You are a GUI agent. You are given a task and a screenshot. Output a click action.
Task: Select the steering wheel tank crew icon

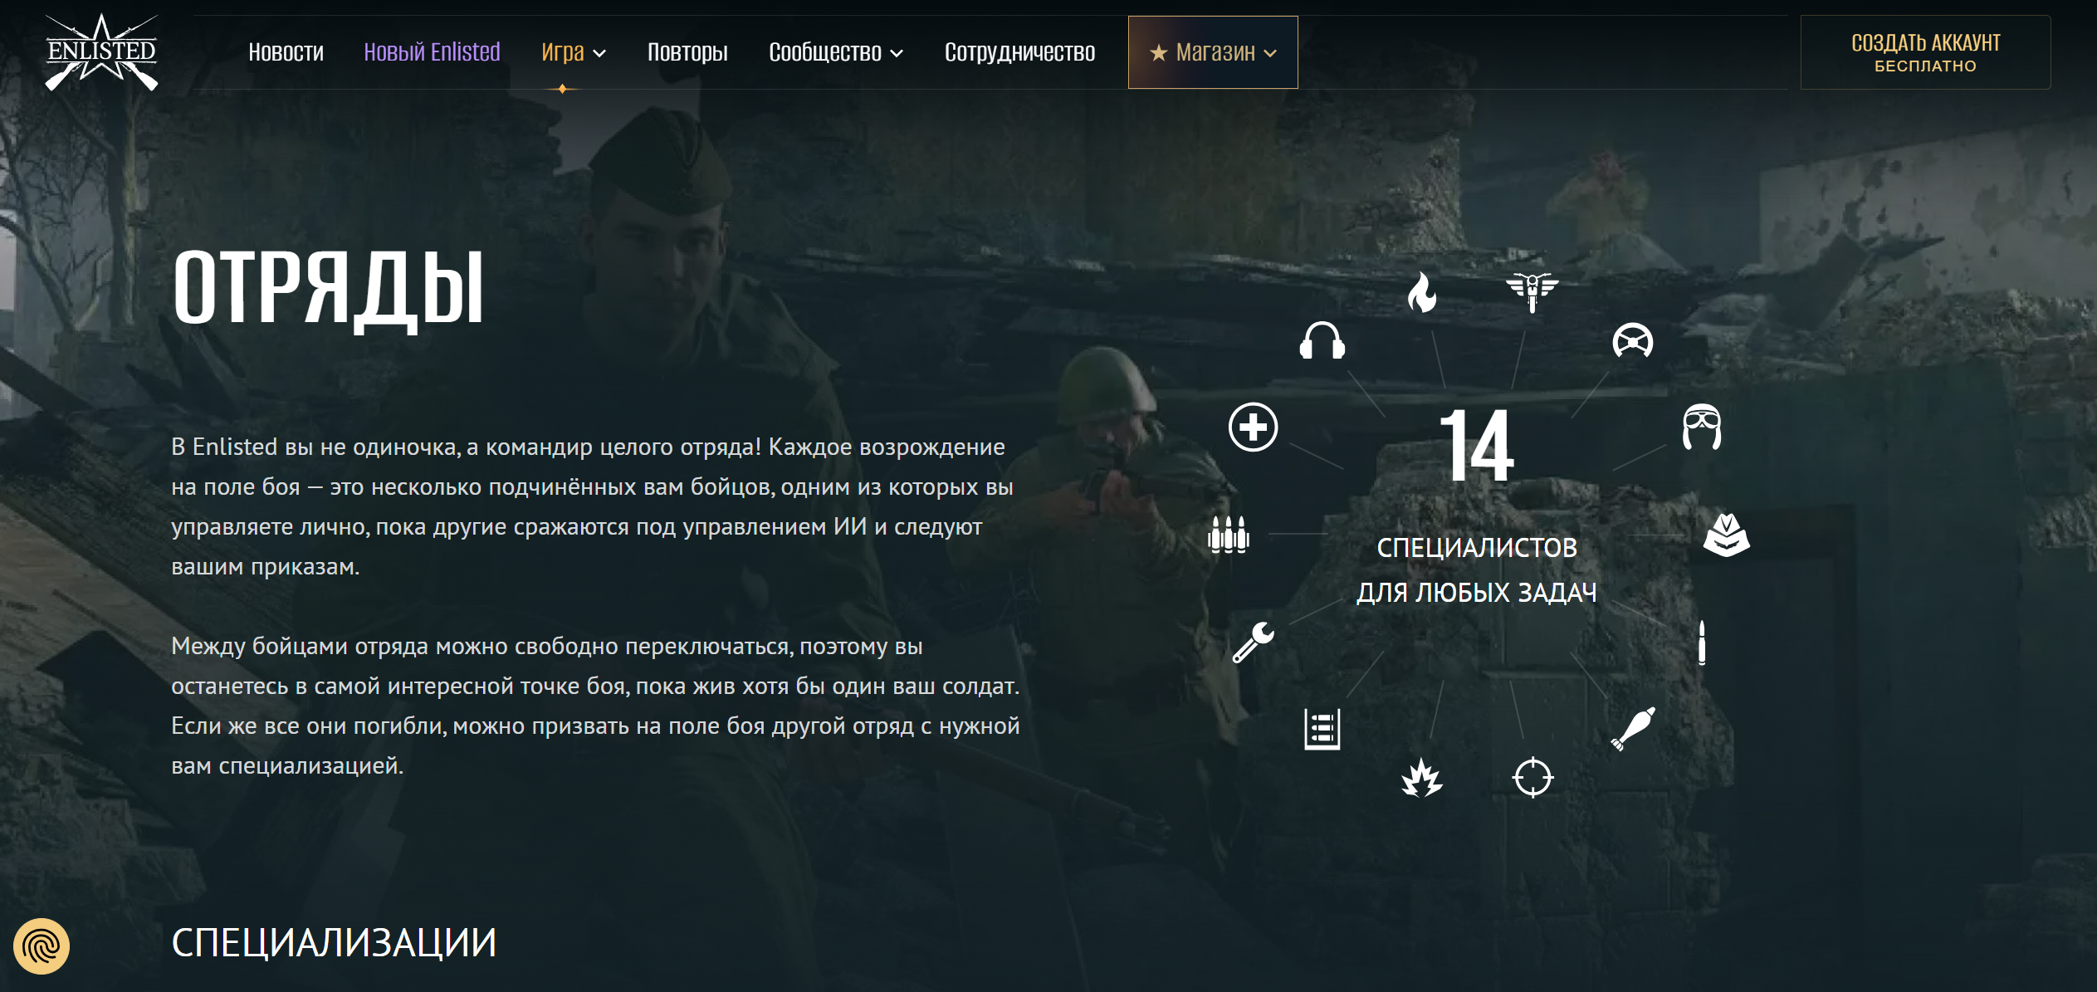click(1633, 341)
